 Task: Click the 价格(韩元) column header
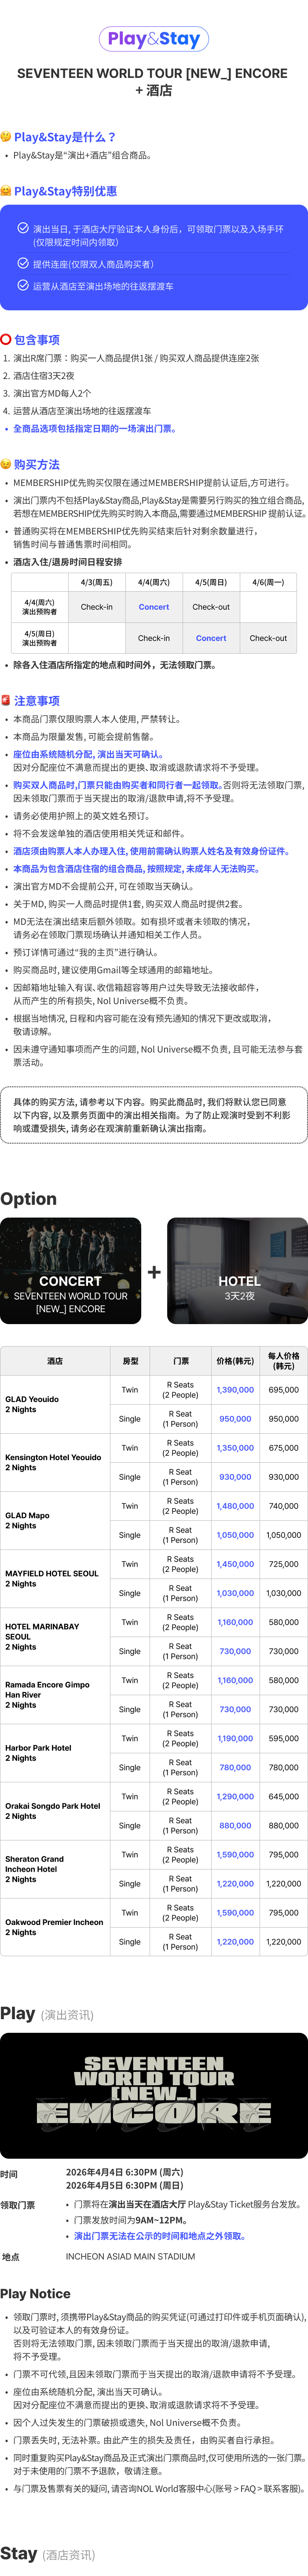[x=235, y=1361]
